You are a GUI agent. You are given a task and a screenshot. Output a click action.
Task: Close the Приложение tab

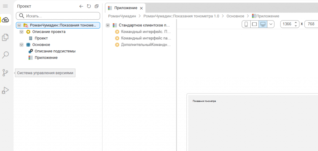point(142,8)
